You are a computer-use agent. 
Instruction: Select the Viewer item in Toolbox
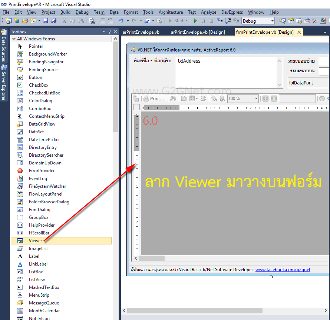pyautogui.click(x=61, y=241)
